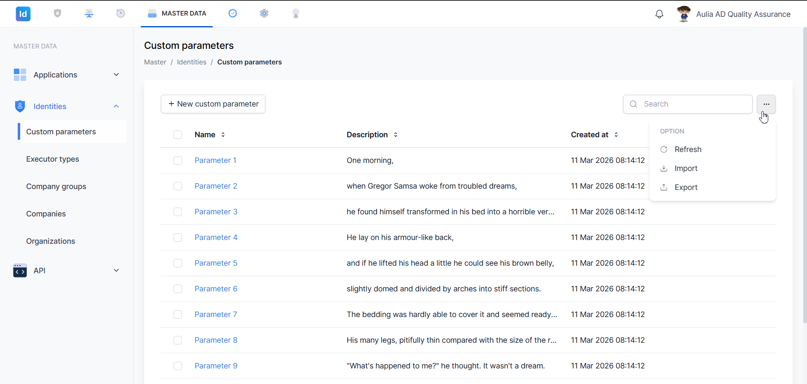Open the Parameter 8 link

(216, 340)
